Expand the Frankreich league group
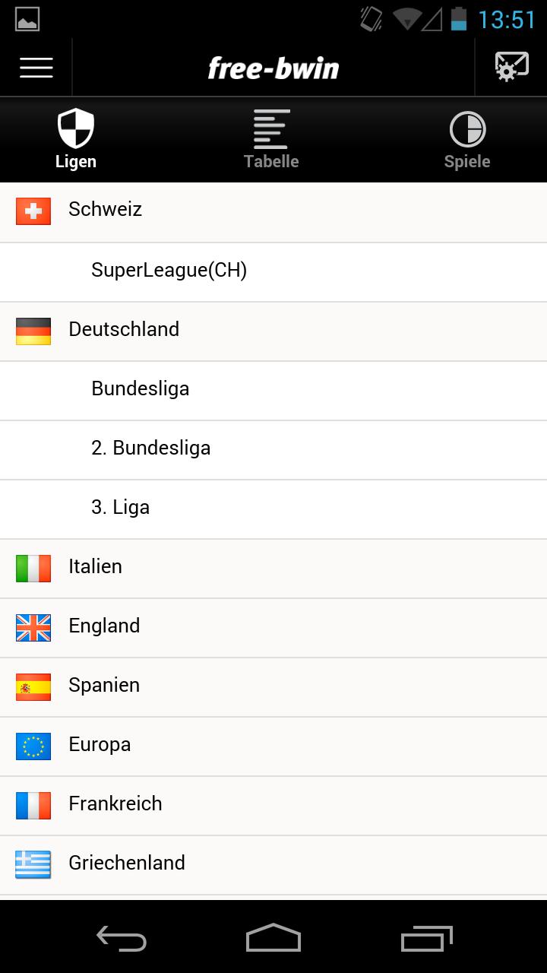This screenshot has width=547, height=973. point(273,804)
